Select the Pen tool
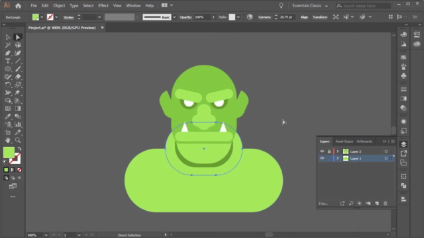The image size is (424, 238). pos(8,53)
